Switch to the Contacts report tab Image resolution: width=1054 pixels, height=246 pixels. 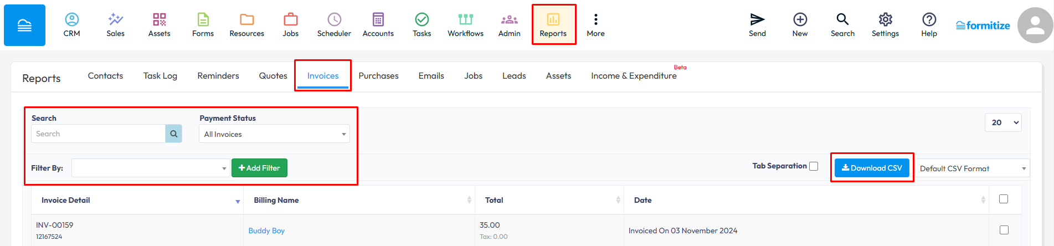click(x=105, y=76)
